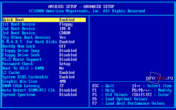Select the Spread Spectrum setting
Viewport: 176px width, 110px height.
(19, 95)
